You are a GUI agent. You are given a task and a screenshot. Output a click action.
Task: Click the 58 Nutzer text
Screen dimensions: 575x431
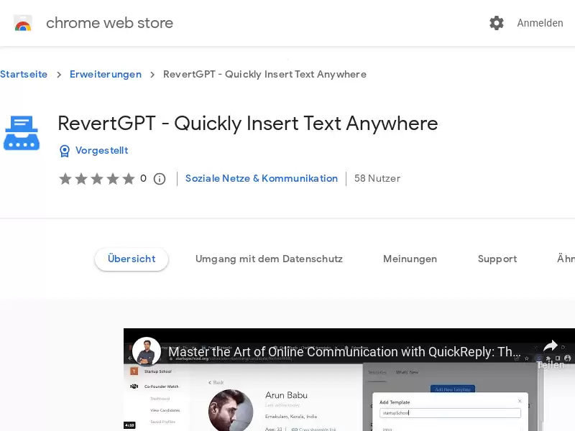tap(377, 178)
